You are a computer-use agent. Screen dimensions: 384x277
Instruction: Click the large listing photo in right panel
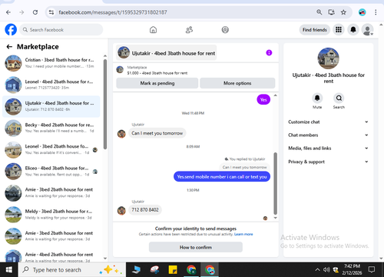pos(328,58)
